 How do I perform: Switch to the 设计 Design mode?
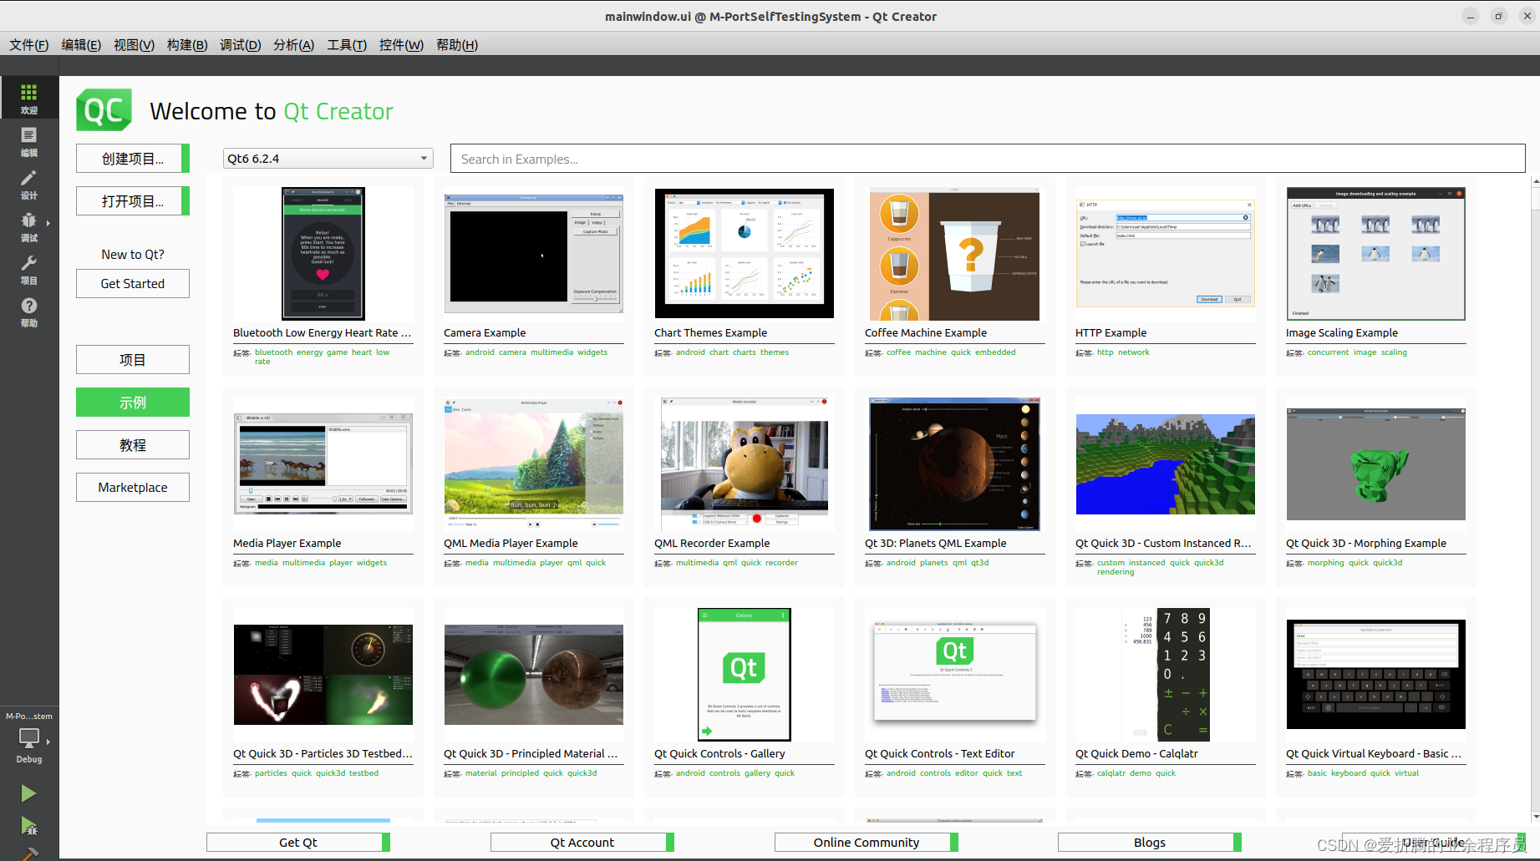tap(29, 184)
